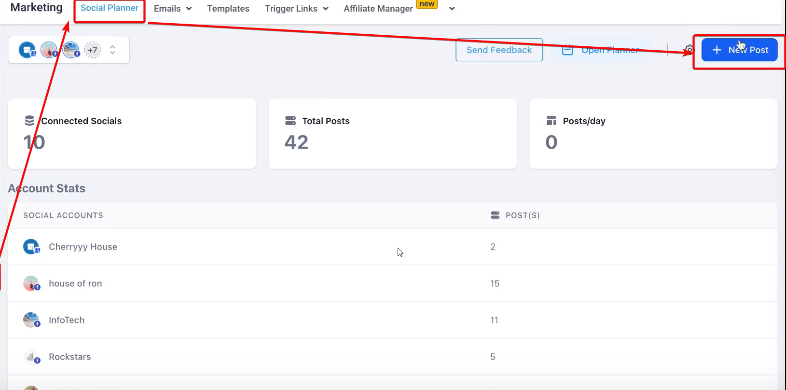786x390 pixels.
Task: Select the InfoTech account name
Action: (x=67, y=320)
